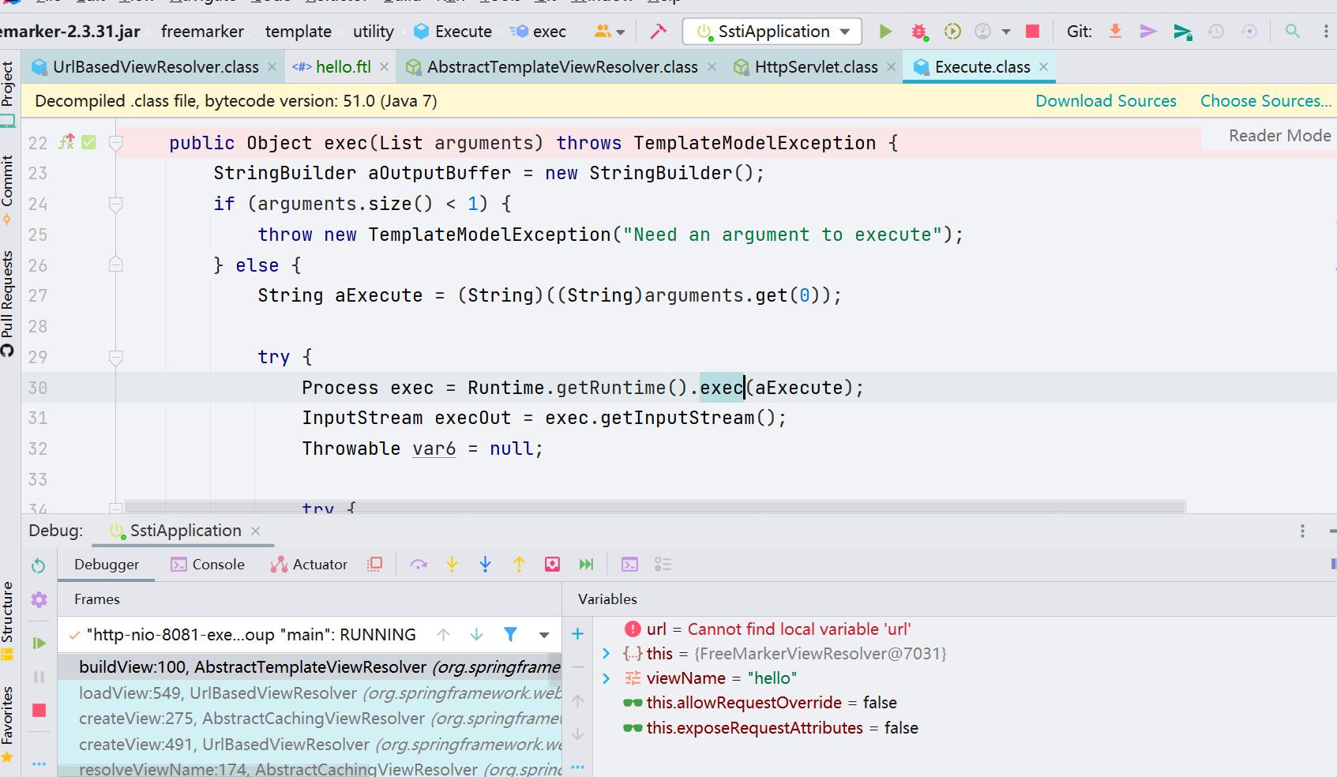The height and width of the screenshot is (777, 1337).
Task: Click the Resume Program icon in debug panel
Action: pyautogui.click(x=39, y=643)
